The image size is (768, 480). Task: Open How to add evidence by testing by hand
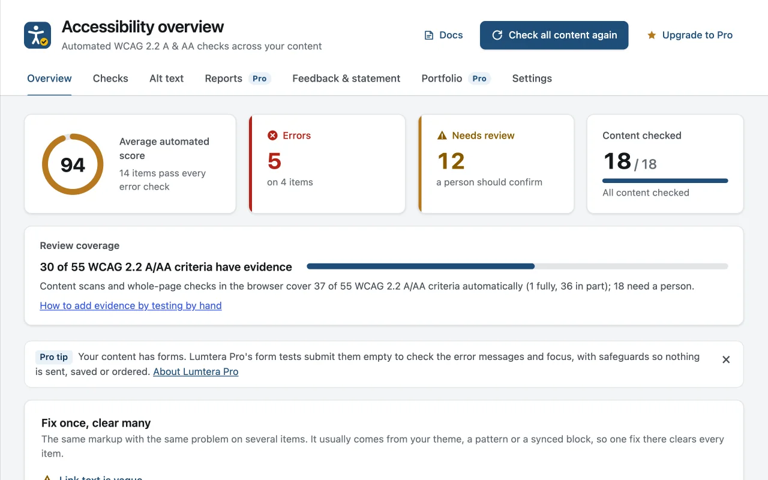[131, 305]
